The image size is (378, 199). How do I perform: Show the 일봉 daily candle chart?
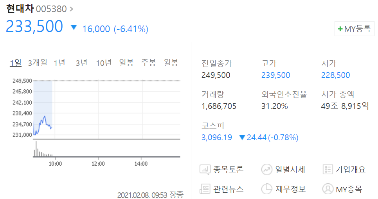pos(126,63)
